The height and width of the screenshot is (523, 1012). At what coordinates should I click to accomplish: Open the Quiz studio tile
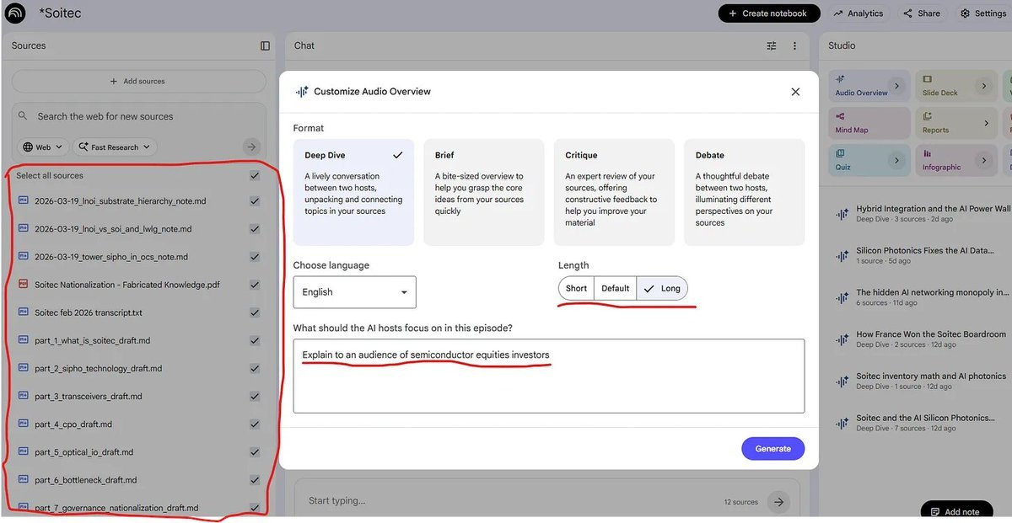[x=869, y=160]
